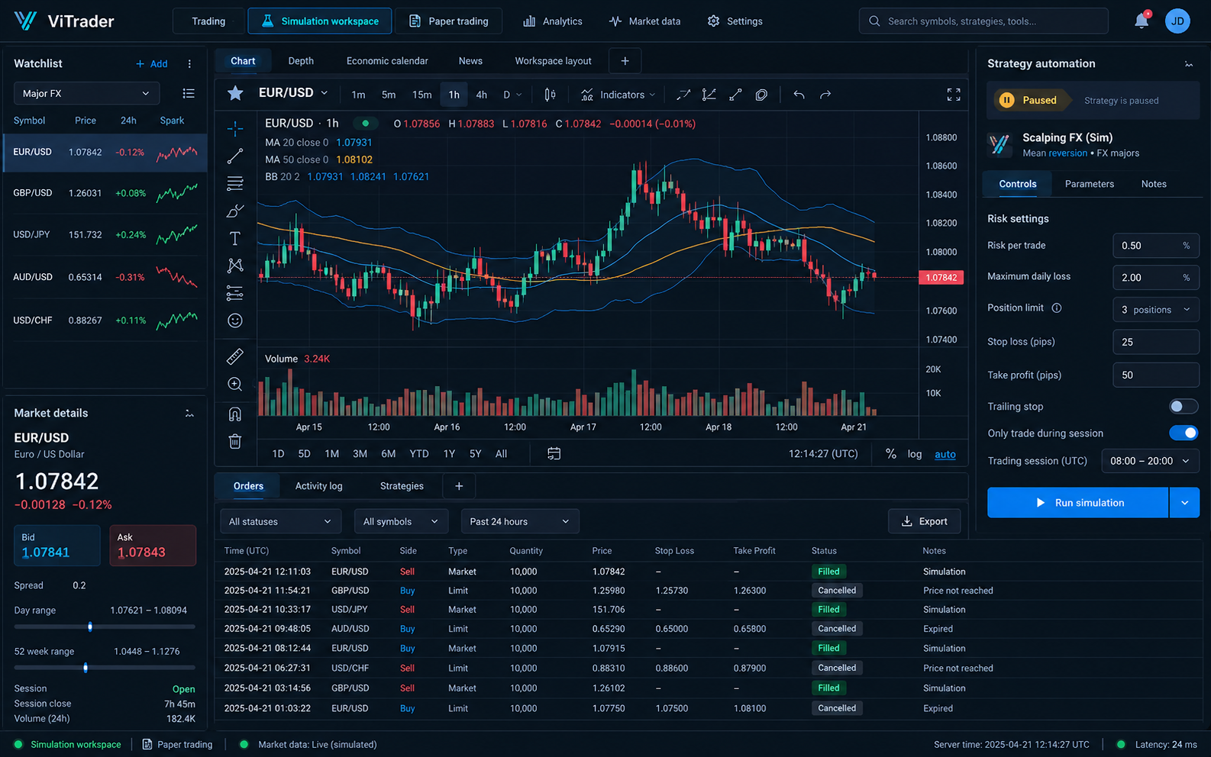Open the All statuses filter
This screenshot has width=1211, height=757.
click(279, 522)
